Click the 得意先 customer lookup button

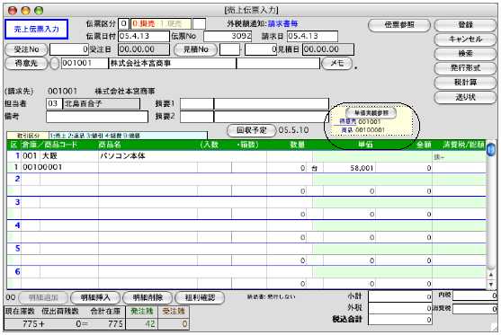coord(26,64)
